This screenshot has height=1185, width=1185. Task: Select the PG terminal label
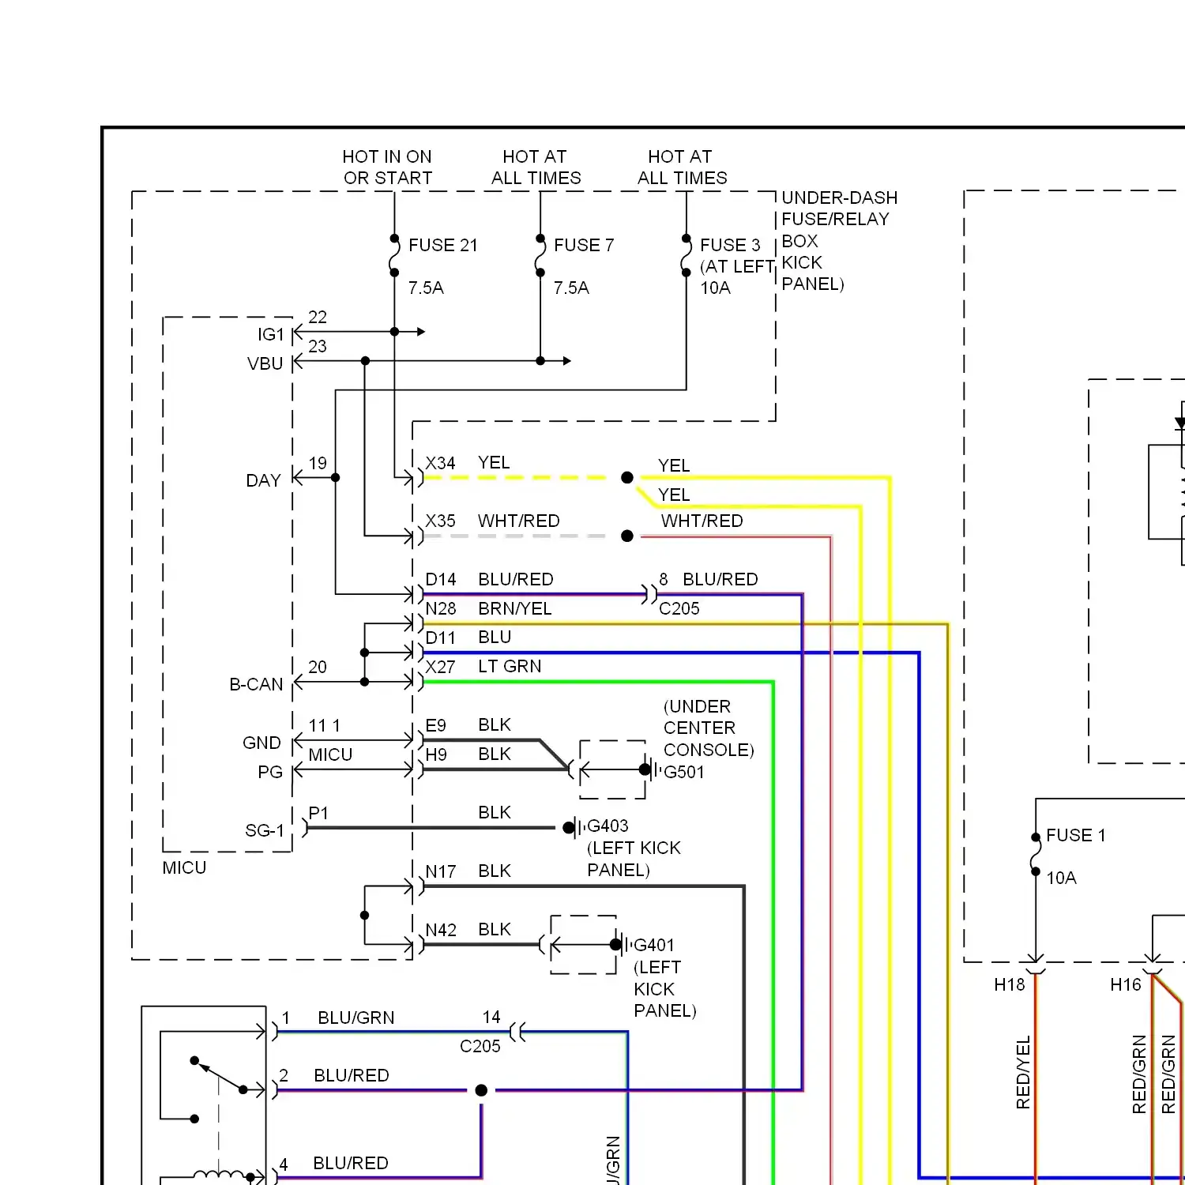point(270,773)
